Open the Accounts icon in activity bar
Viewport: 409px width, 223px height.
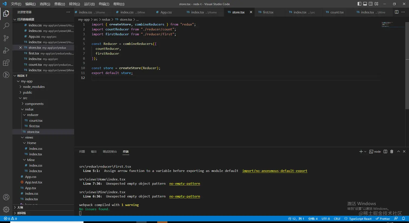pos(6,197)
